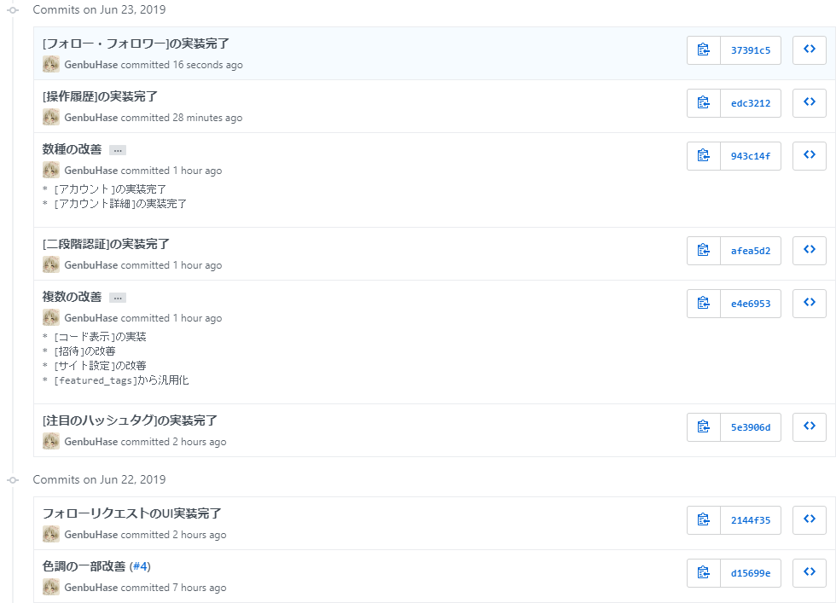
Task: Copy full SHA for commit 943c14f
Action: [703, 156]
